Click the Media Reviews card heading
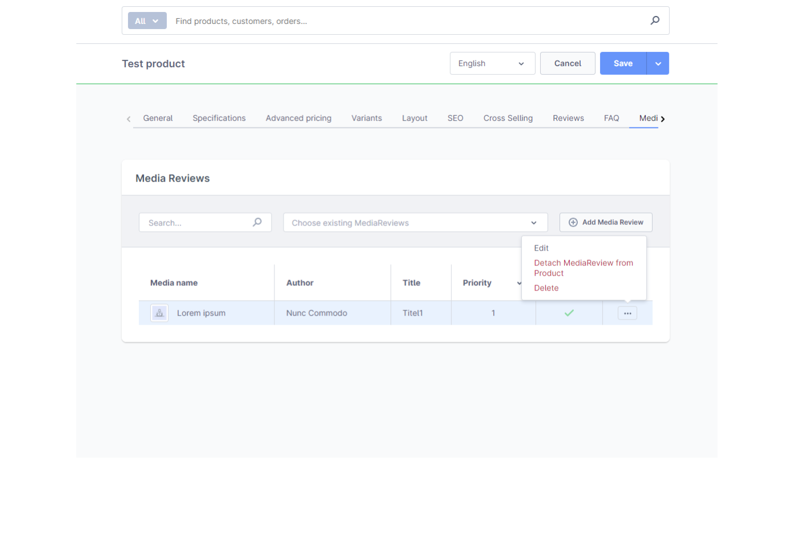 coord(173,178)
